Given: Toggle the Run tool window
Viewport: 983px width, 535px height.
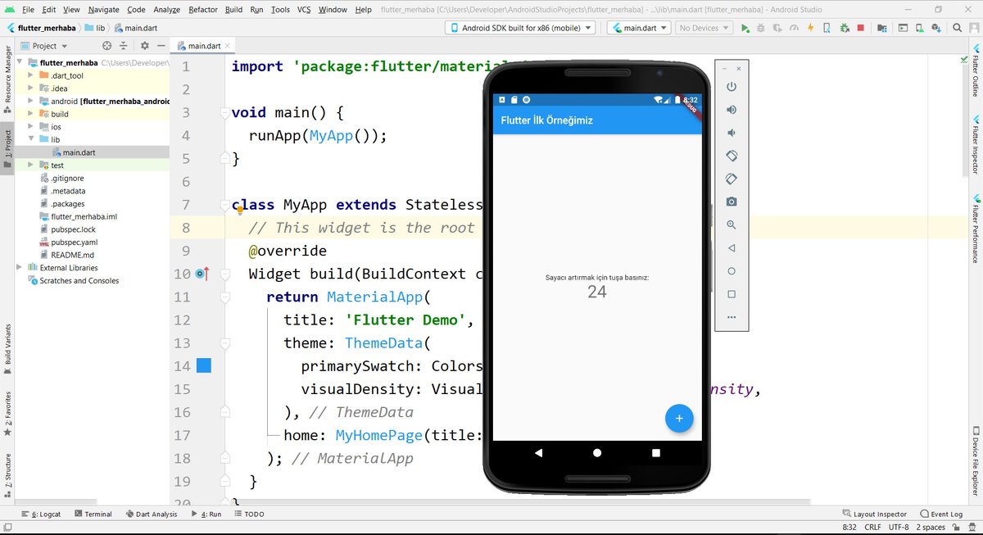Looking at the screenshot, I should pyautogui.click(x=206, y=515).
